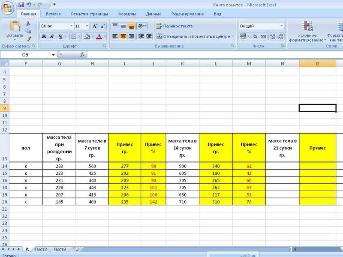Image resolution: width=343 pixels, height=257 pixels.
Task: Undo the last action
Action: coord(29,5)
